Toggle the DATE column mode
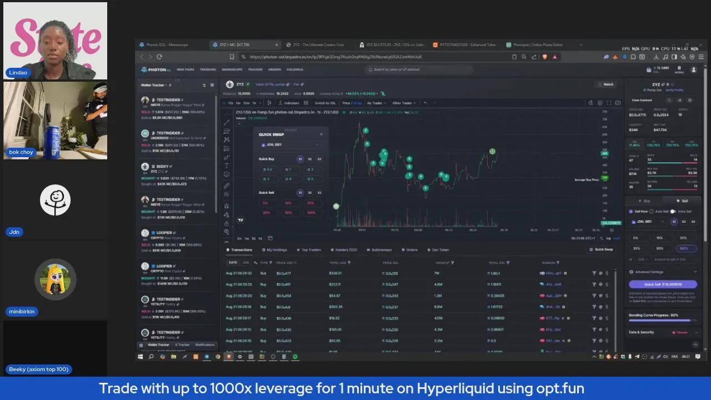The width and height of the screenshot is (711, 400). pos(233,262)
